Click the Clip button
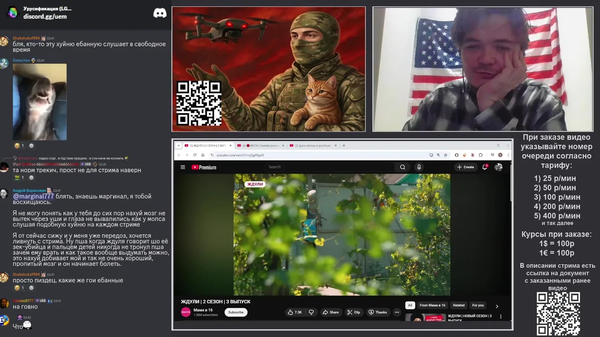This screenshot has width=600, height=337. point(353,312)
